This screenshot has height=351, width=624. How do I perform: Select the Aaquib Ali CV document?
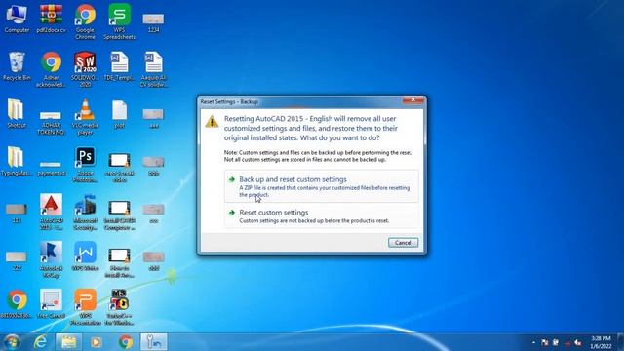click(154, 70)
